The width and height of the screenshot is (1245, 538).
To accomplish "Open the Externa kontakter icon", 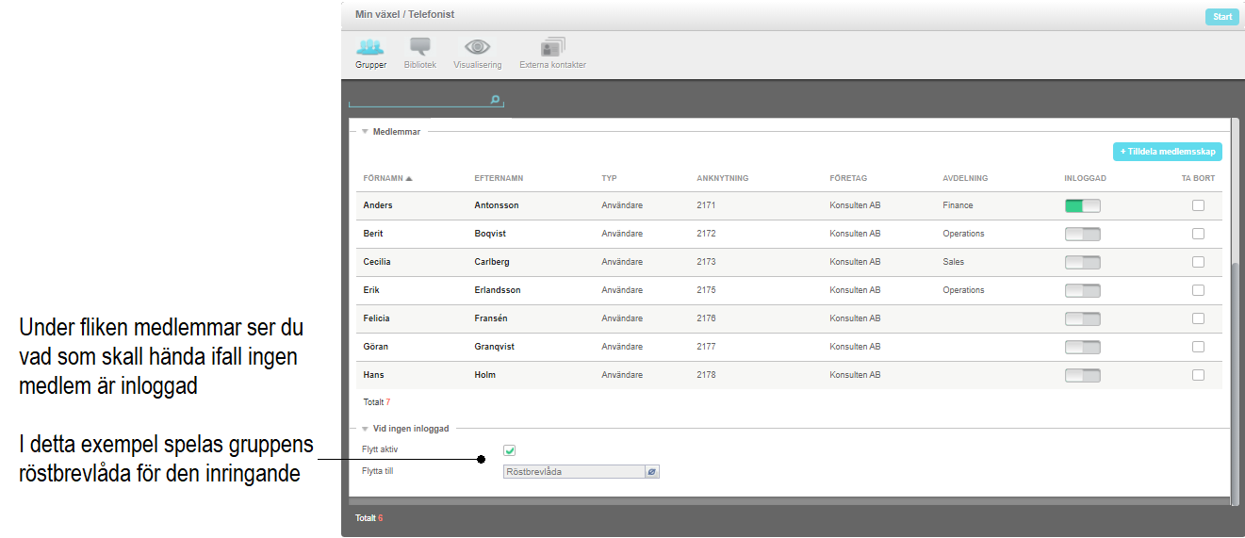I will (552, 47).
